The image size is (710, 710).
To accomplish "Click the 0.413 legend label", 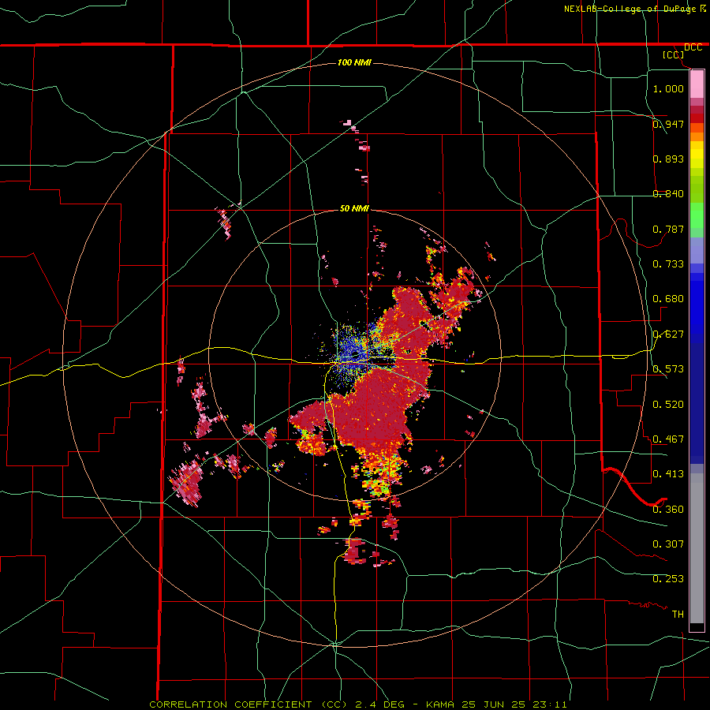I will pyautogui.click(x=668, y=473).
